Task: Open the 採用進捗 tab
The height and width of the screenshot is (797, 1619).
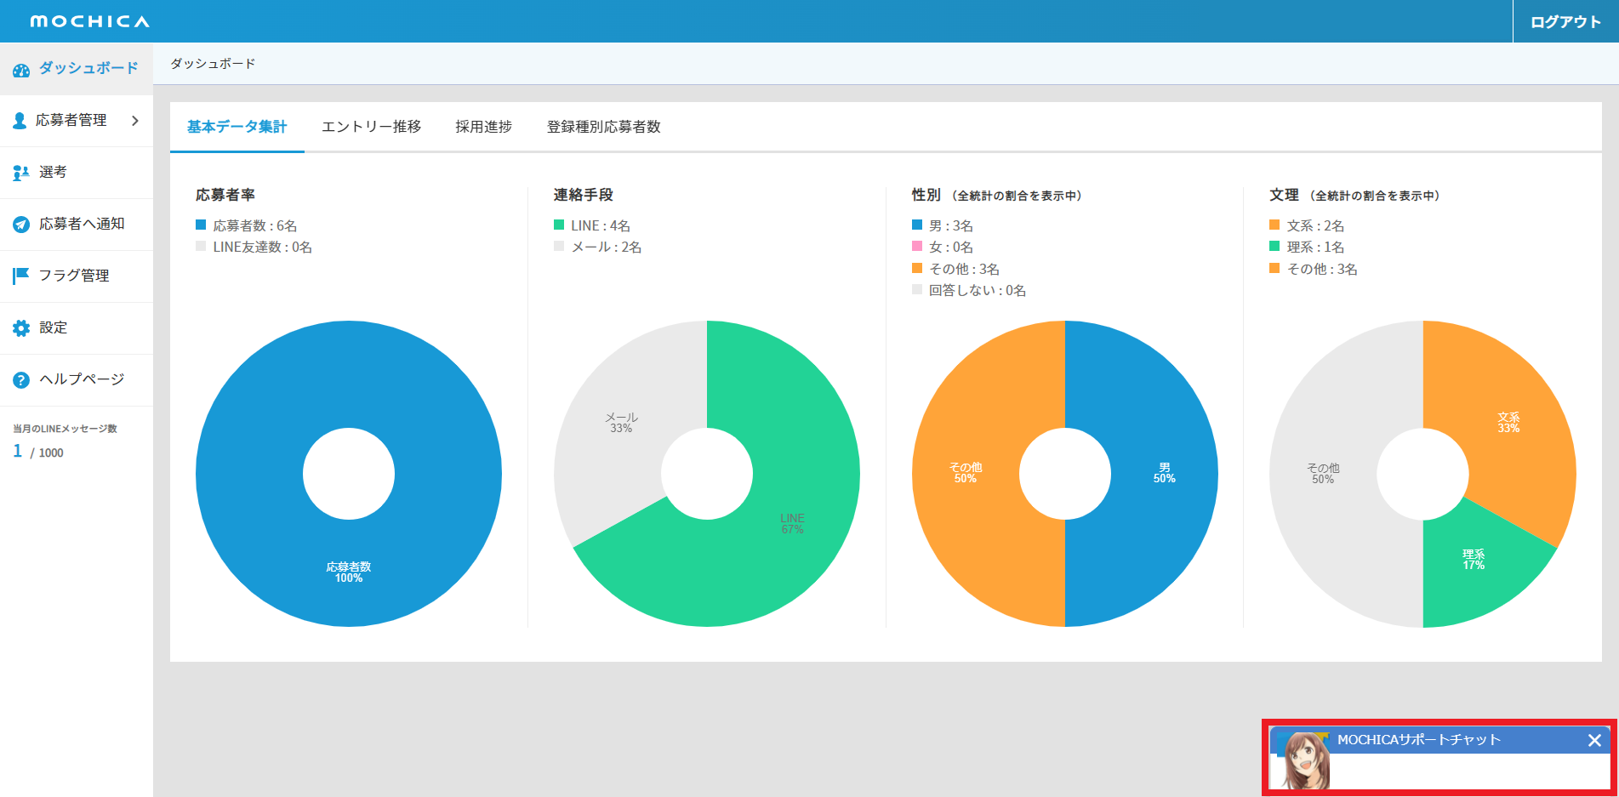Action: click(483, 127)
